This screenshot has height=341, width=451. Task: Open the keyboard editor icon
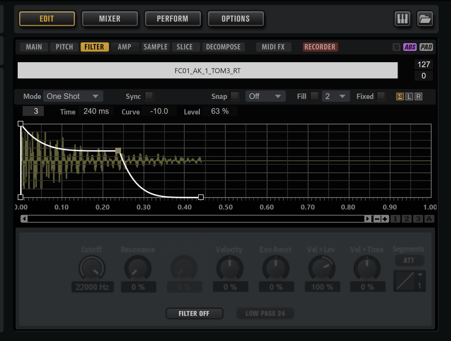click(x=402, y=19)
